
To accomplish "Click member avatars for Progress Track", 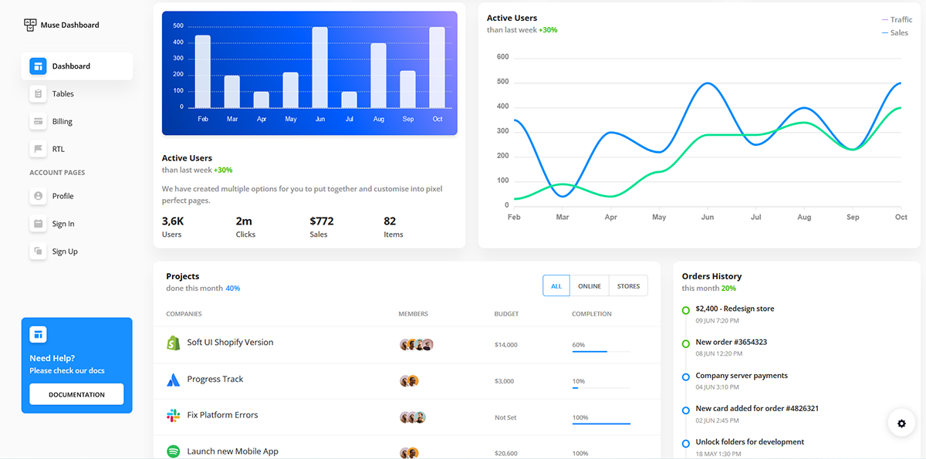I will (x=409, y=381).
